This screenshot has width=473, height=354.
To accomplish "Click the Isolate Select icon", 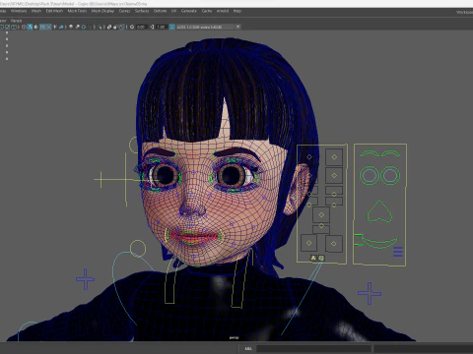I will (x=101, y=27).
